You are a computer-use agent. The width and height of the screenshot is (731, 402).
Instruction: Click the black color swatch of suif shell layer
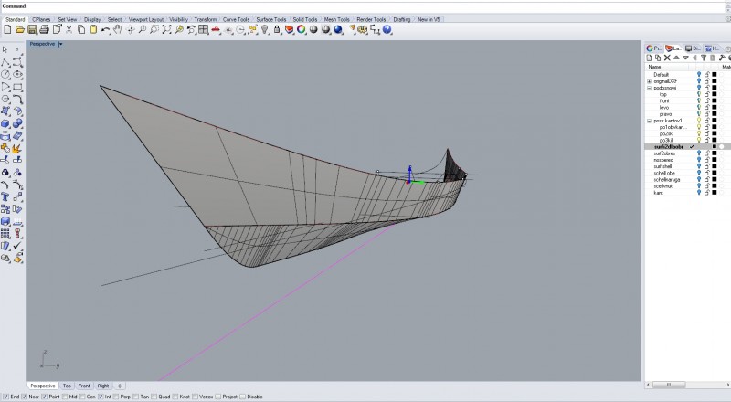pyautogui.click(x=715, y=166)
